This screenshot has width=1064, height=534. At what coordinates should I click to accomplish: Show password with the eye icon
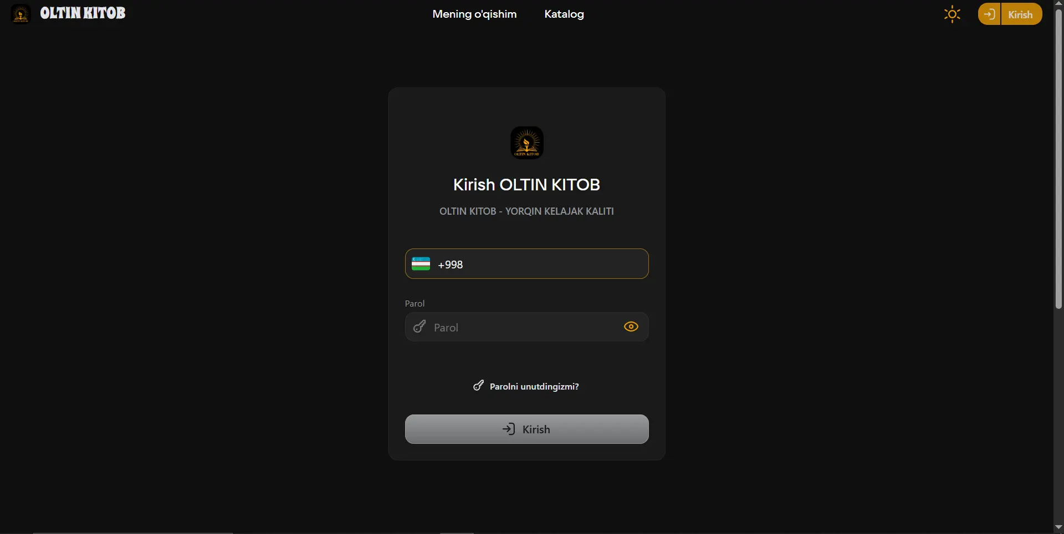point(631,326)
